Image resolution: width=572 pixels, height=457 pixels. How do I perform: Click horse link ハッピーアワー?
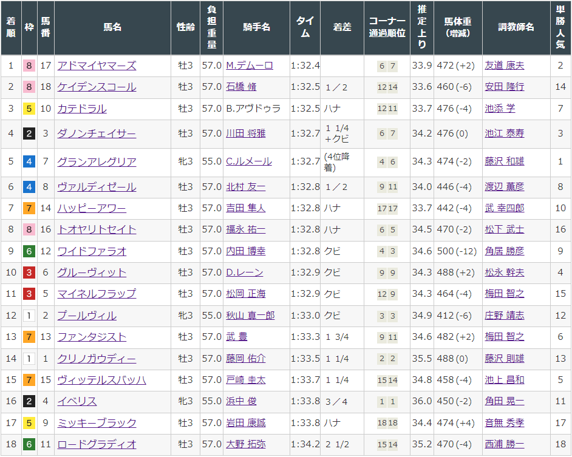coord(92,208)
